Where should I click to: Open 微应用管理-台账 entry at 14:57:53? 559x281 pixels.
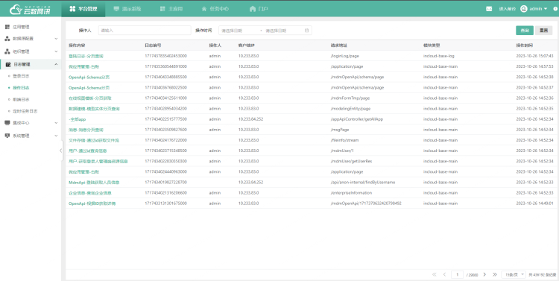(83, 66)
